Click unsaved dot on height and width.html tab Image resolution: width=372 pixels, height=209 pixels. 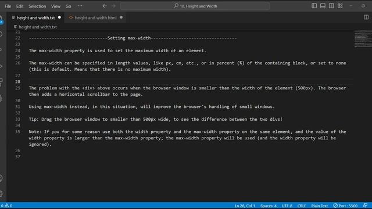click(x=121, y=17)
